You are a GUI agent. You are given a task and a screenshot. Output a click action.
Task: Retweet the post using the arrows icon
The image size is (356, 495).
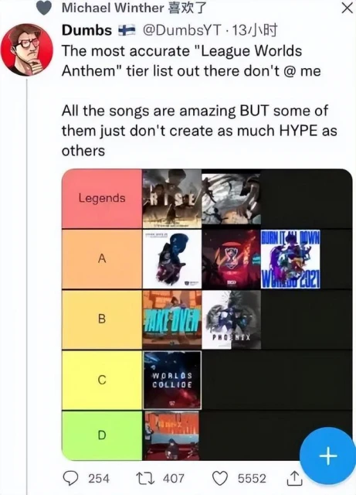pyautogui.click(x=144, y=478)
